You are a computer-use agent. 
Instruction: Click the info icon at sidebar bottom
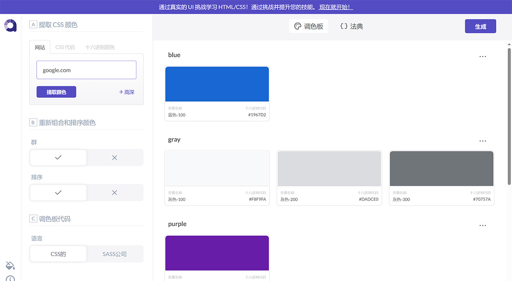pyautogui.click(x=9, y=278)
